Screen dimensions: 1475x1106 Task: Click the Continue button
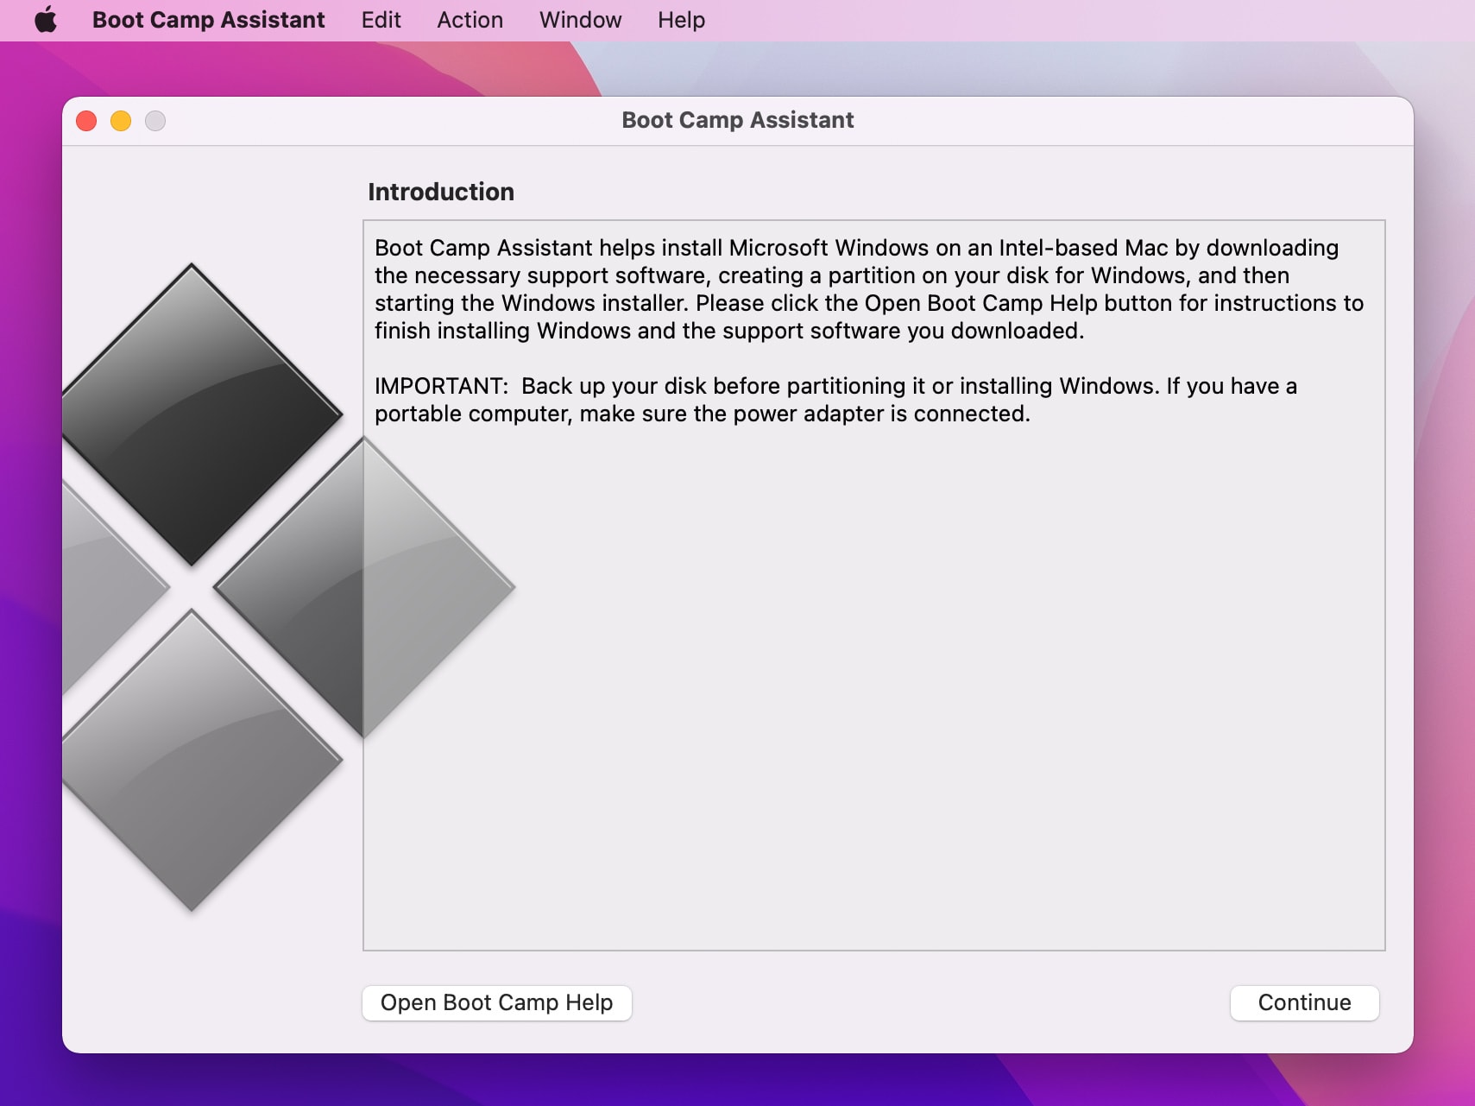[1305, 1002]
